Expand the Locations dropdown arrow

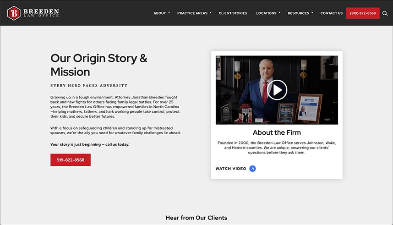click(280, 12)
